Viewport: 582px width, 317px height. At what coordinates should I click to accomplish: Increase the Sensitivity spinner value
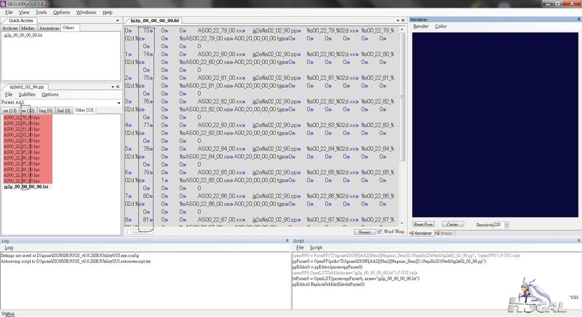pos(506,223)
